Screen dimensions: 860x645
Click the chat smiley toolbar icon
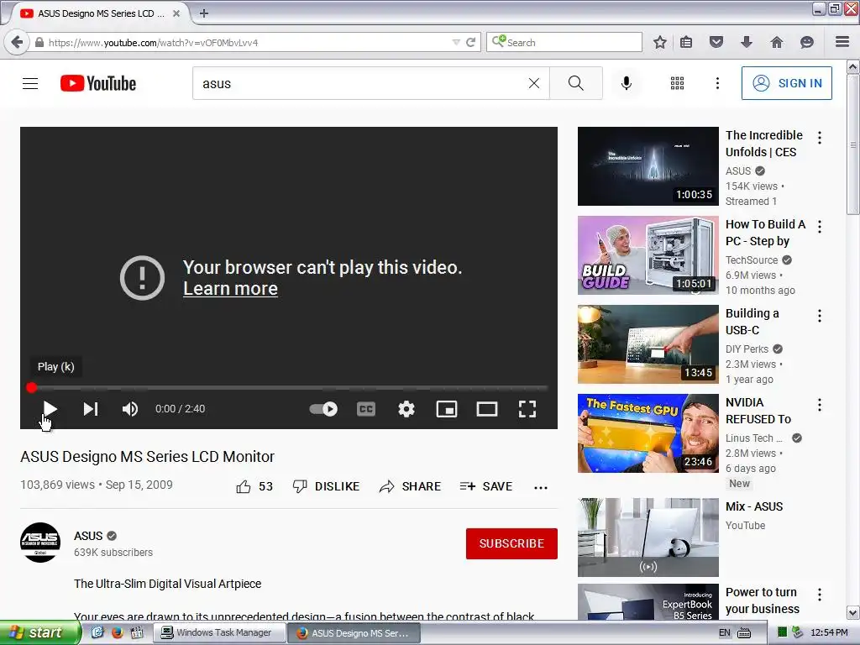click(807, 42)
